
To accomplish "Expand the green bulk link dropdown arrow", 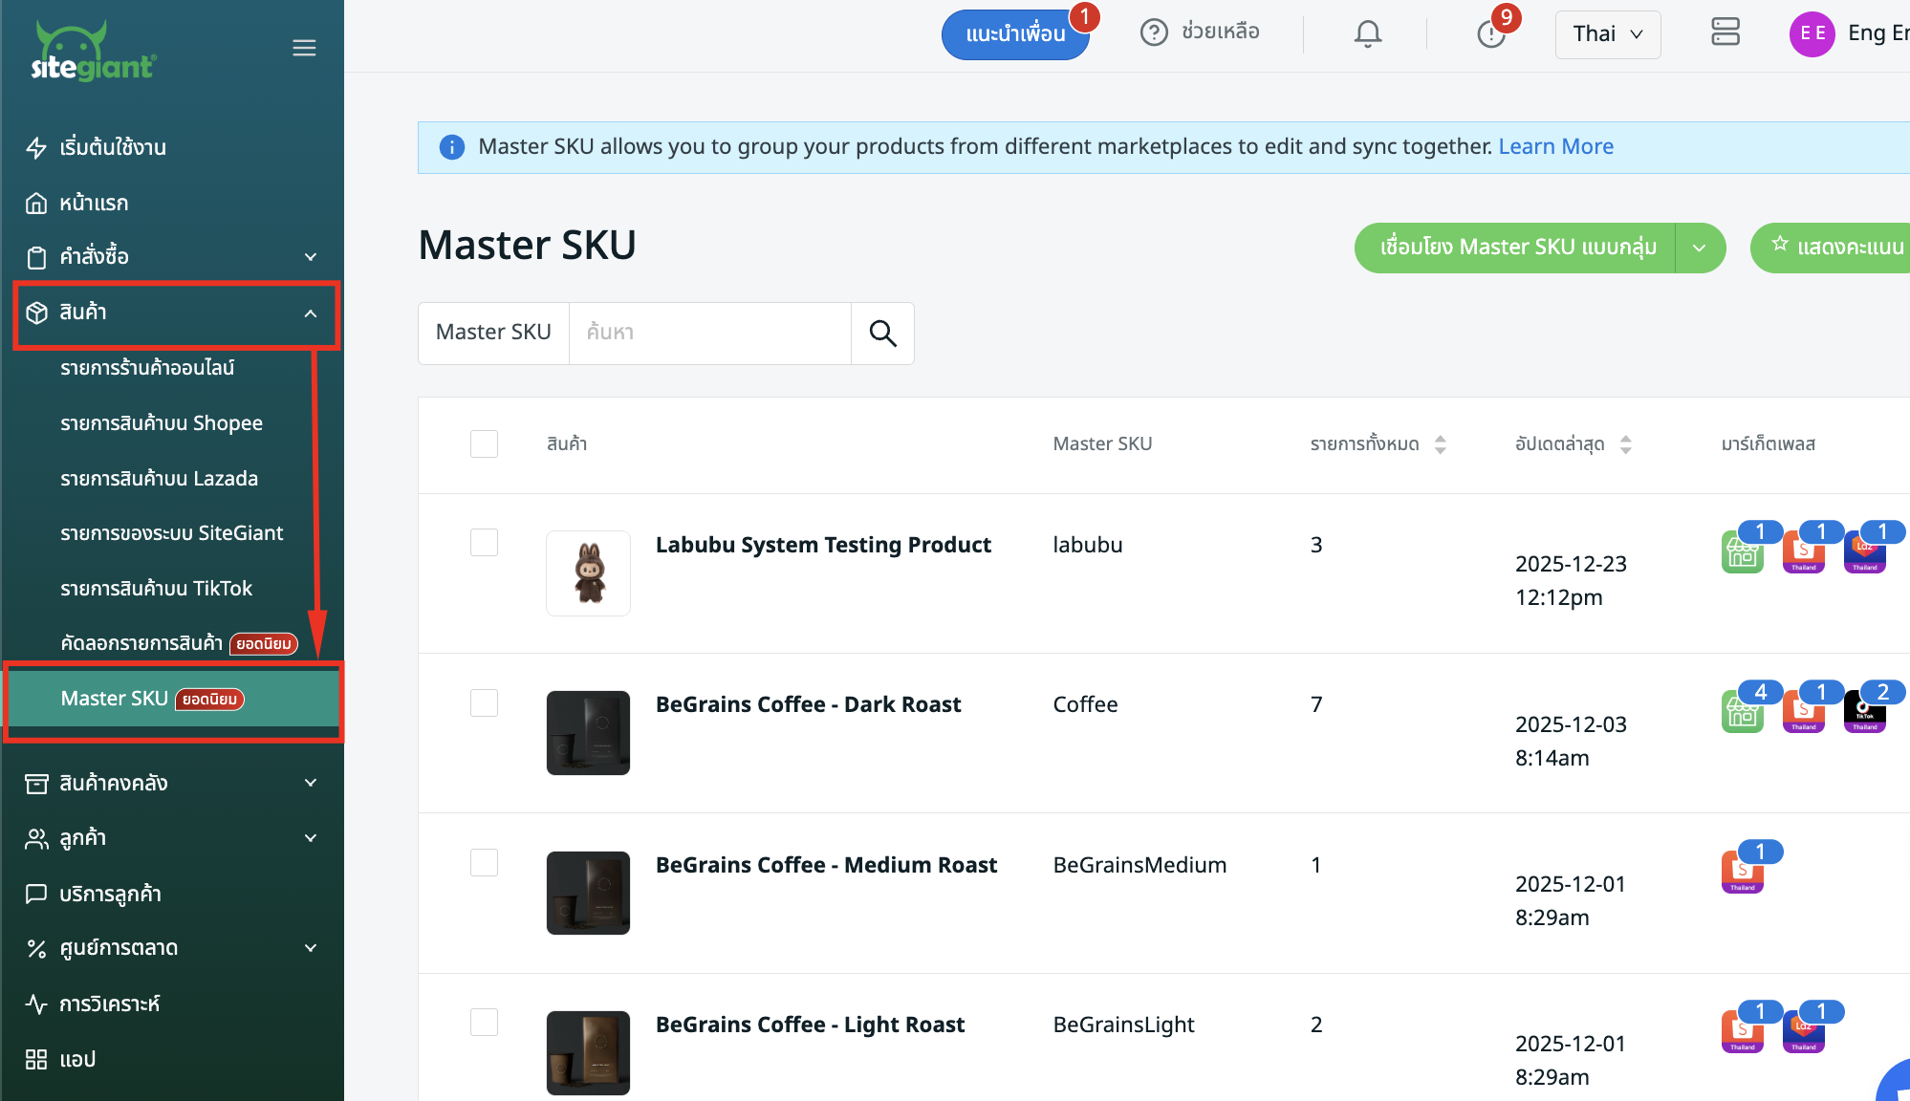I will point(1699,248).
